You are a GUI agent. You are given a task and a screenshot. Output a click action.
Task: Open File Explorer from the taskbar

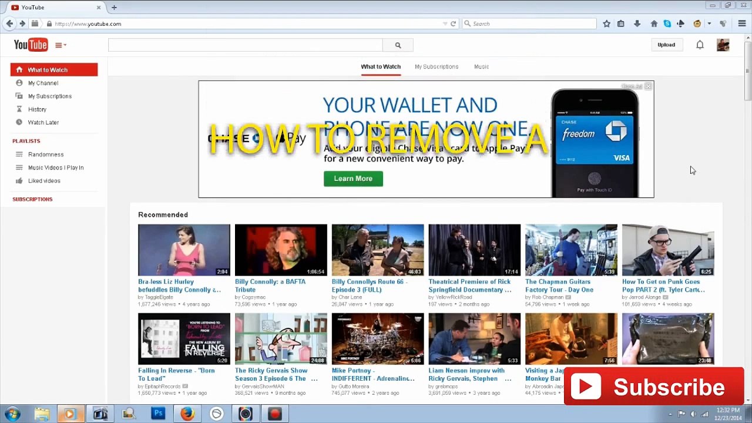pyautogui.click(x=42, y=414)
